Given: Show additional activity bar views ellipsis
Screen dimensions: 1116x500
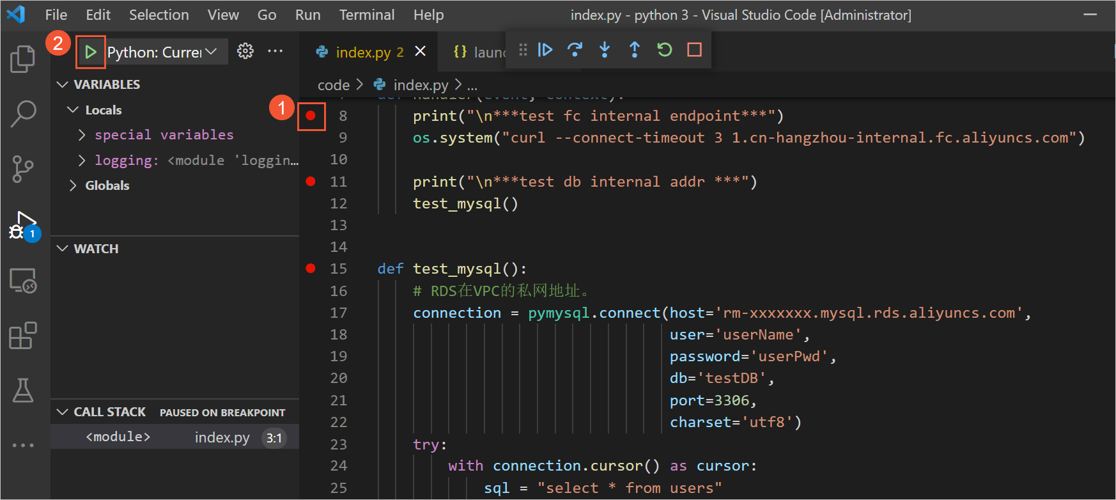Looking at the screenshot, I should point(23,445).
